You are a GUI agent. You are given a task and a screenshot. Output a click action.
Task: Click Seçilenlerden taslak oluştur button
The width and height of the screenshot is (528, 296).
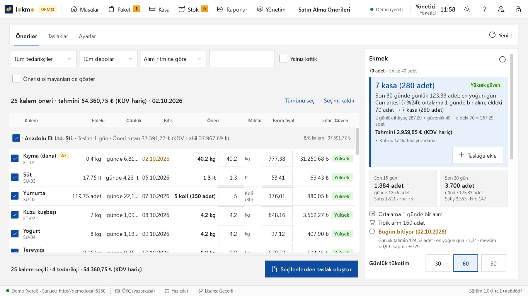pos(311,269)
